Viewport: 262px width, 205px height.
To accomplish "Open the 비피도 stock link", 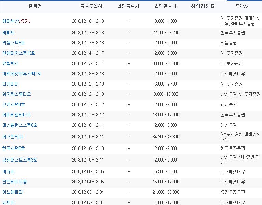I will 8,33.
